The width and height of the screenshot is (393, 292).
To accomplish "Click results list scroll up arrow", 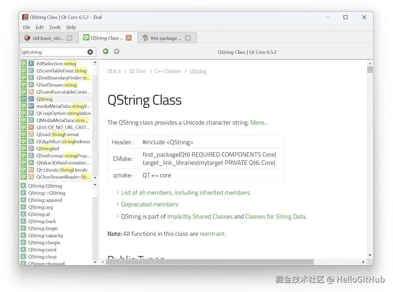I will click(x=95, y=62).
